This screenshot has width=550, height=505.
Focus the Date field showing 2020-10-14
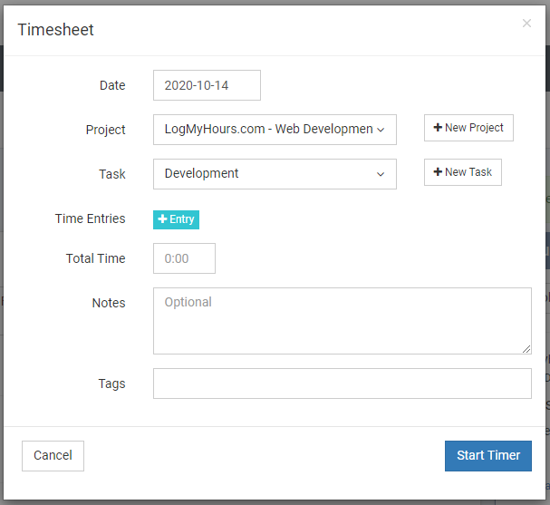pos(207,85)
